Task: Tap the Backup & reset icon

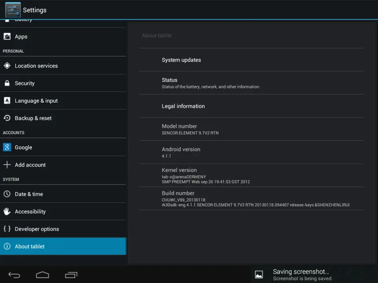Action: 7,118
